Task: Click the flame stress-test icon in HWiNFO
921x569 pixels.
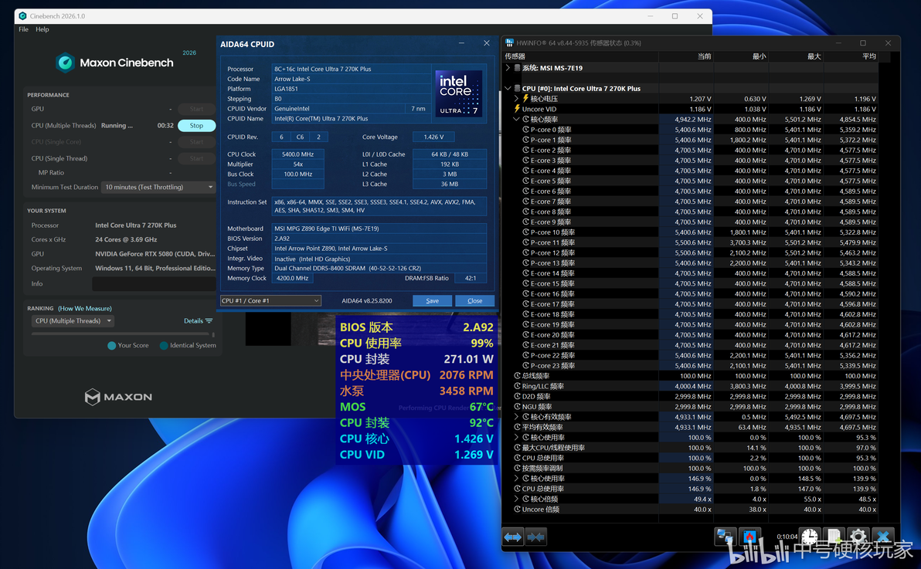Action: (x=749, y=537)
